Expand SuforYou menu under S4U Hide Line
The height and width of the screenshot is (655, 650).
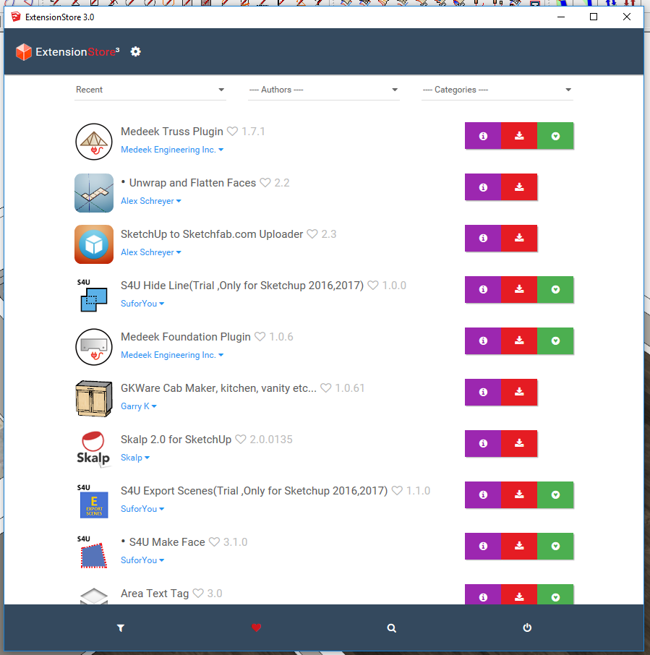142,304
